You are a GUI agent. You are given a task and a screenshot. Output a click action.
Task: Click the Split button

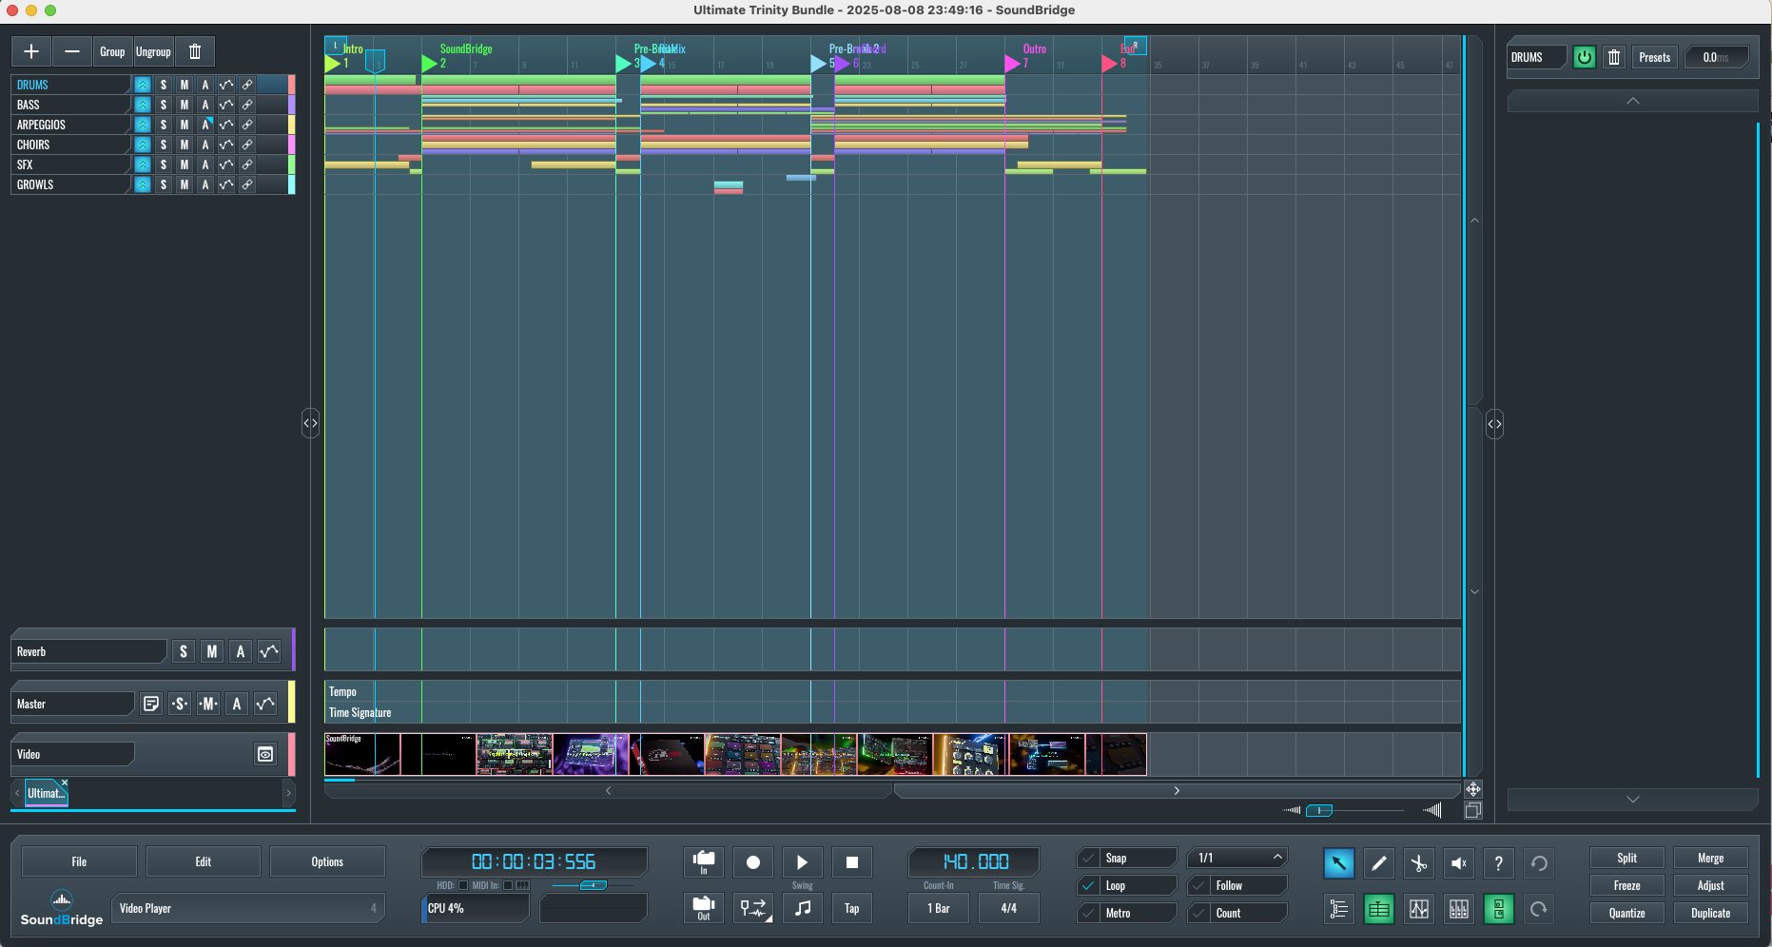1627,858
